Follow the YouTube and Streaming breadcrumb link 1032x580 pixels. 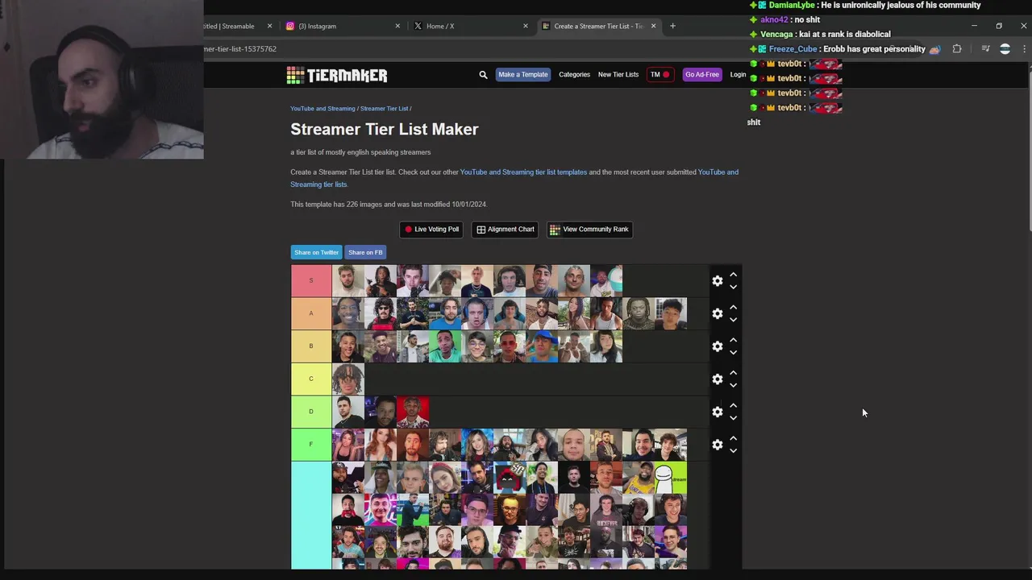pos(322,109)
